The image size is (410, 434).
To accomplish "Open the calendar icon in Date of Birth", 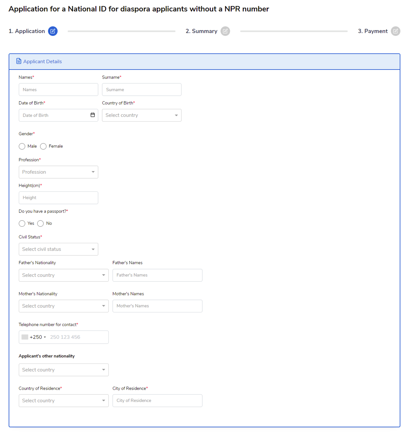I will coord(93,115).
